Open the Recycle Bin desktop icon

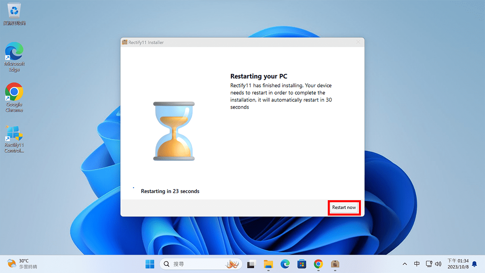point(14,13)
